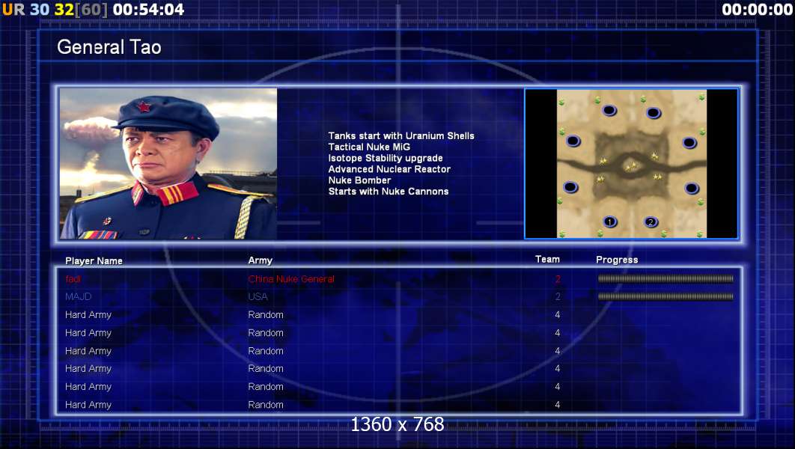Screen dimensions: 795x449
Task: Click the 'Team' column header
Action: click(x=547, y=259)
